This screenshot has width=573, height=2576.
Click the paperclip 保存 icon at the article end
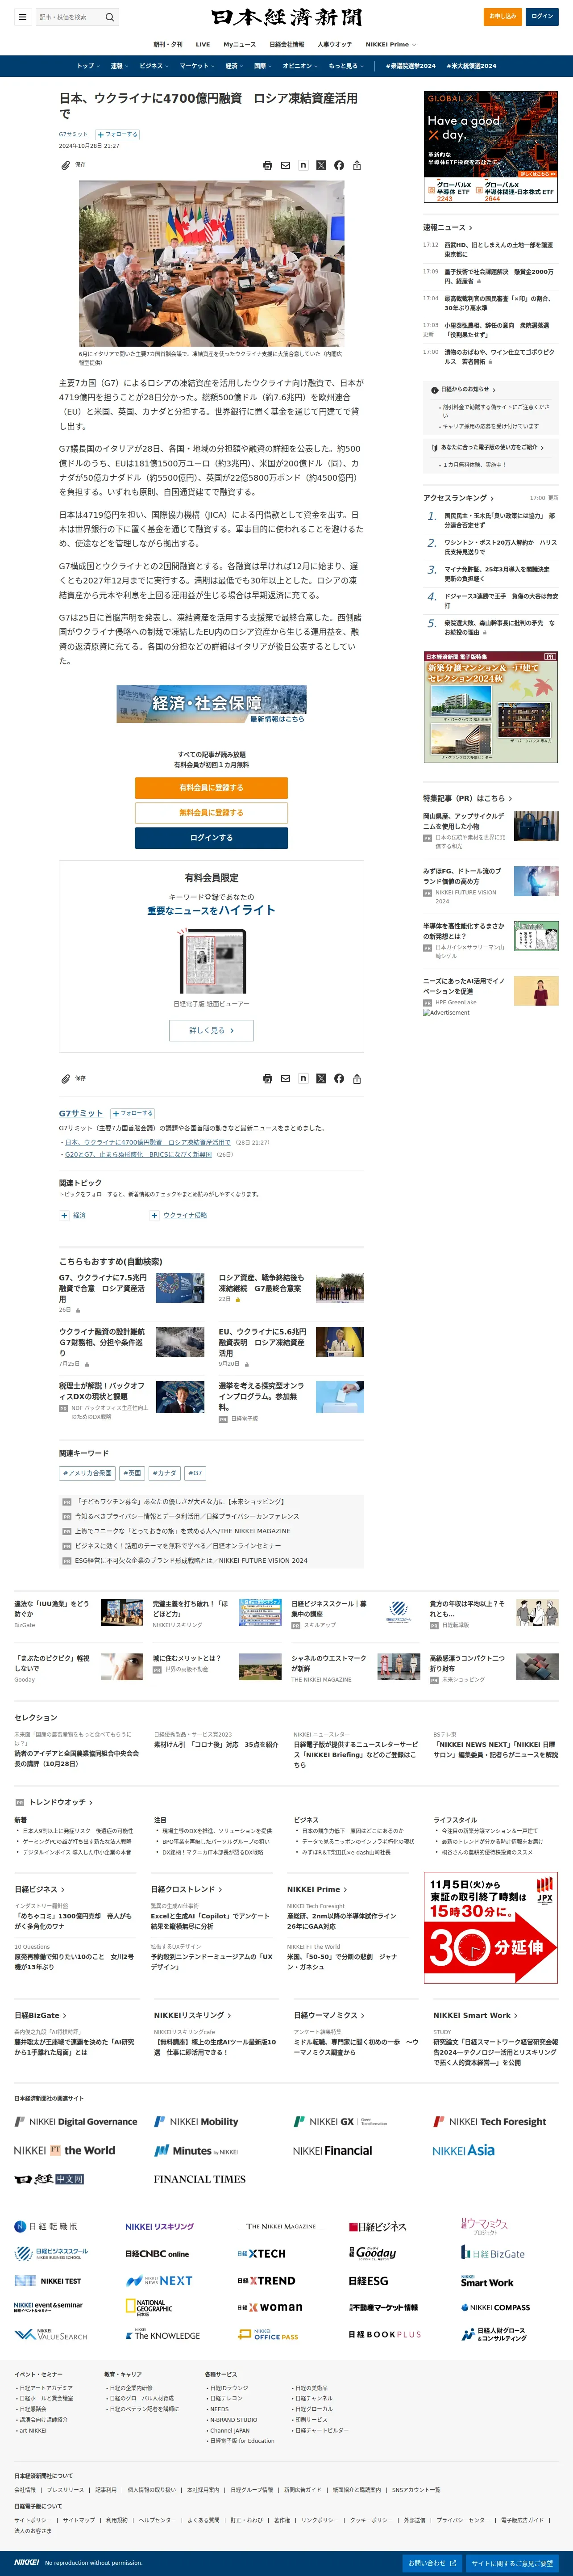point(66,1079)
